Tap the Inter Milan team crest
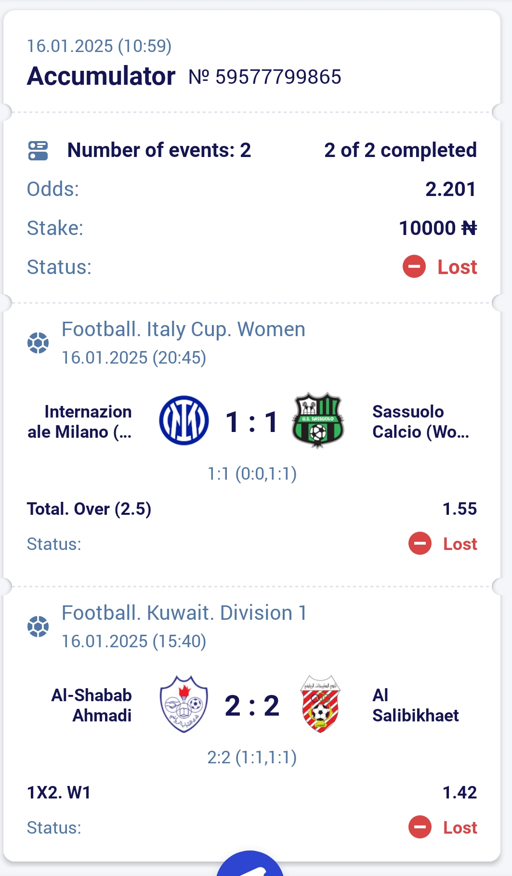Image resolution: width=512 pixels, height=876 pixels. [x=184, y=420]
